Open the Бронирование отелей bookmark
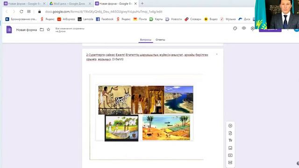The image size is (299, 168). pyautogui.click(x=21, y=19)
